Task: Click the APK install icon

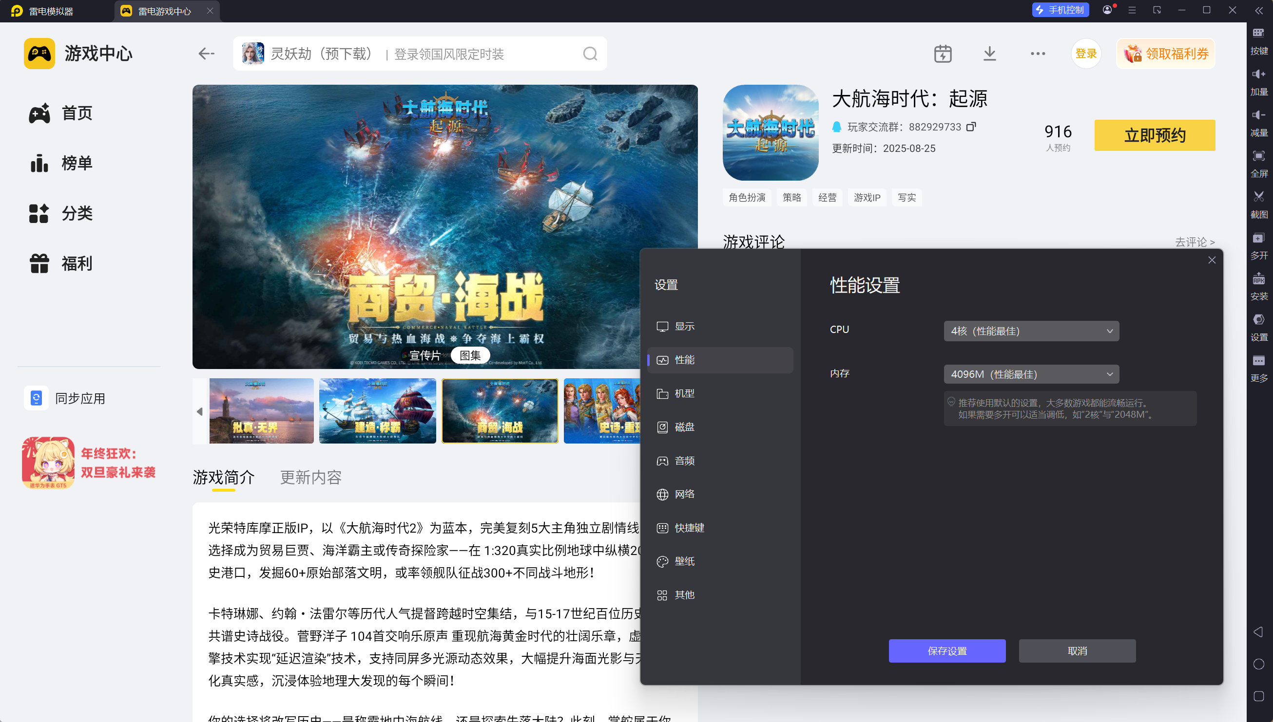Action: [1258, 279]
